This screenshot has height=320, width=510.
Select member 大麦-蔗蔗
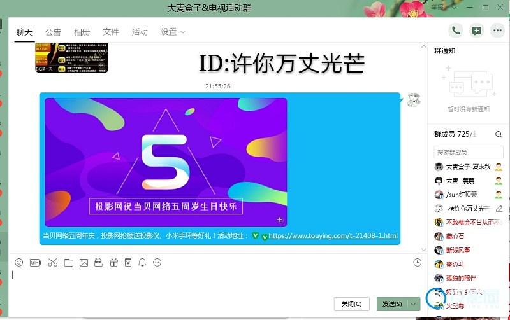[x=469, y=181]
